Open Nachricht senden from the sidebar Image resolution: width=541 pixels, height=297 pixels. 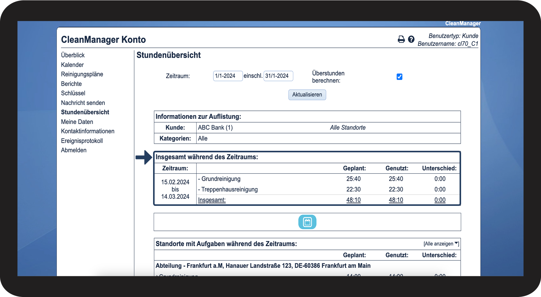(x=83, y=103)
